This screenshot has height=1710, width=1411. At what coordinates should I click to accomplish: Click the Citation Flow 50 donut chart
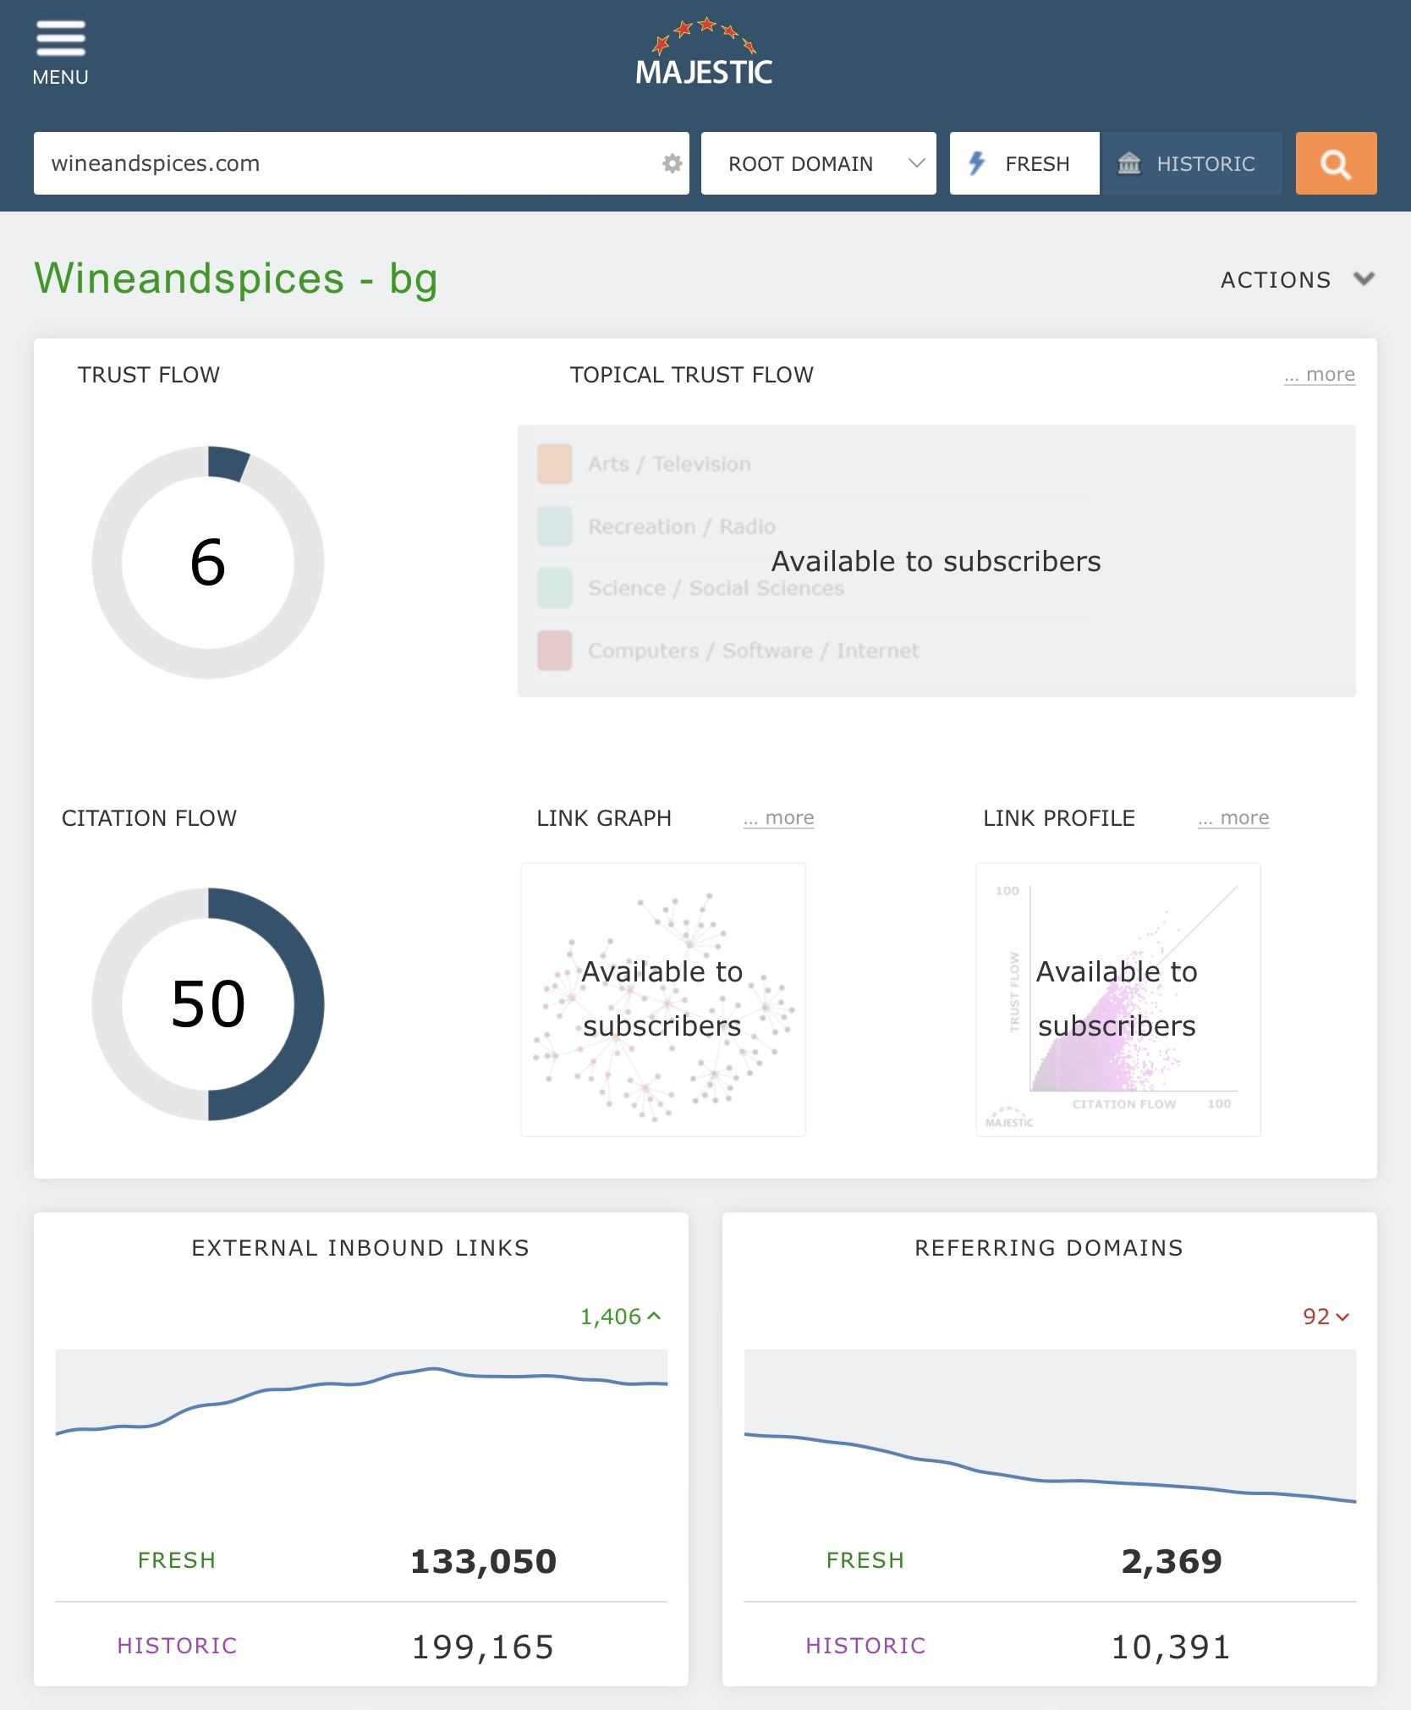pyautogui.click(x=208, y=1004)
